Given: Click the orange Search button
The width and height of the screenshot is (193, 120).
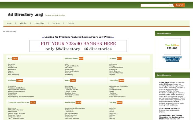Looking at the screenshot, I should [180, 5].
